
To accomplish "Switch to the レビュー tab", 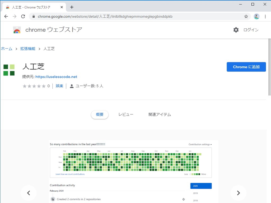I will point(126,114).
